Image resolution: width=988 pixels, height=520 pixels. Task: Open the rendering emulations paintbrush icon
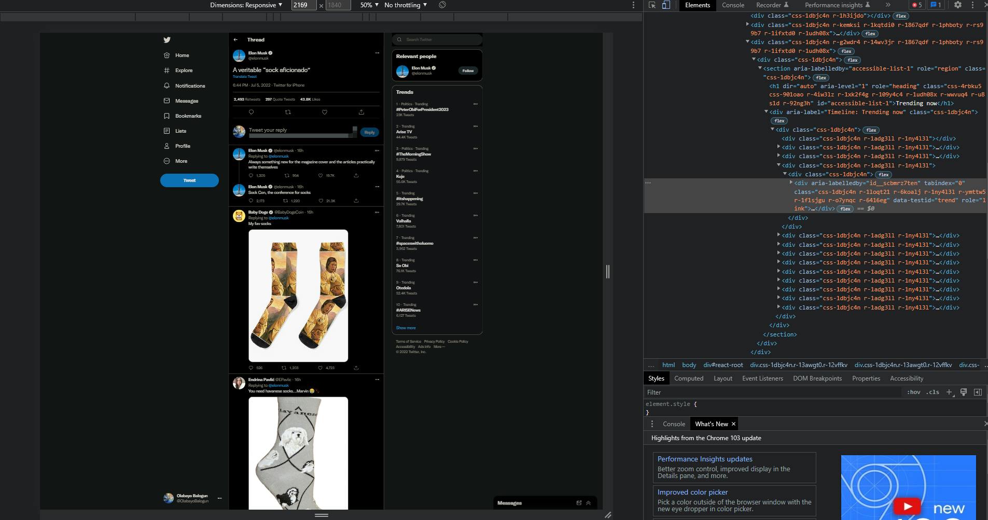[x=964, y=392]
